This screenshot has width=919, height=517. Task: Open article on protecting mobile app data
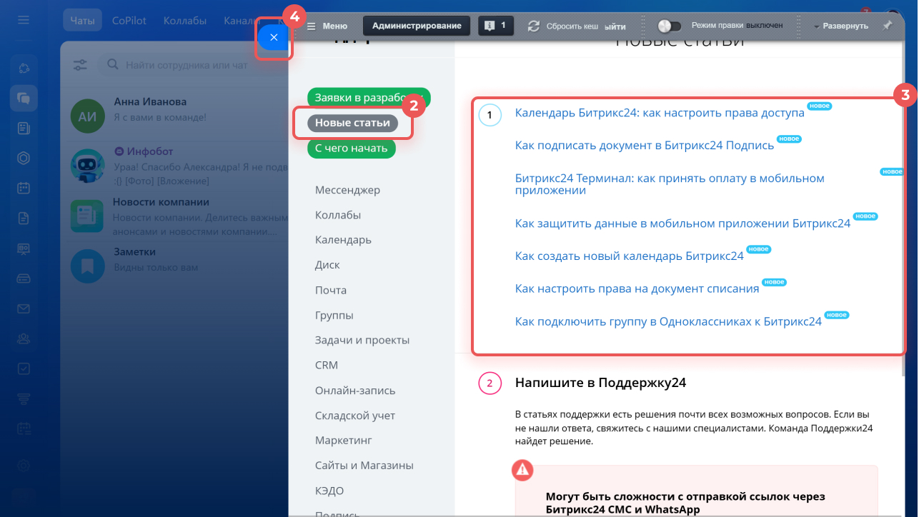tap(683, 224)
